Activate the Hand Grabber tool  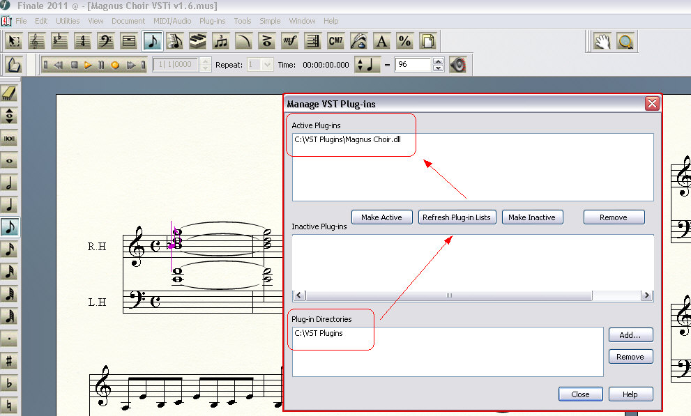click(602, 41)
